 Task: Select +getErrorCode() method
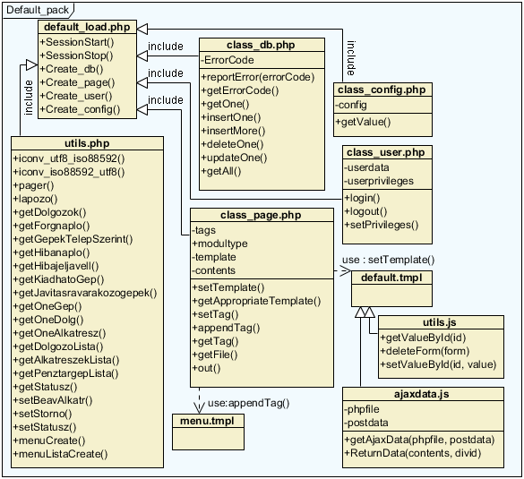240,90
